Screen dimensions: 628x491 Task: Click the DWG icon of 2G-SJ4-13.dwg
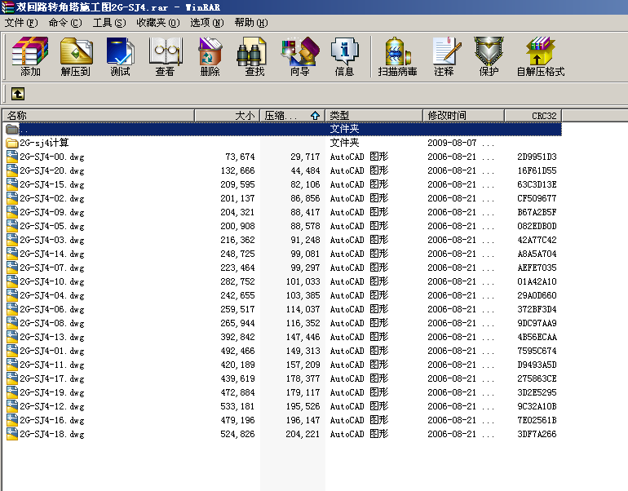(12, 337)
